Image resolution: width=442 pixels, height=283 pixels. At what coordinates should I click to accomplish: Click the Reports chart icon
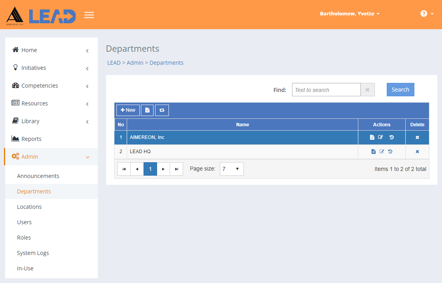15,139
